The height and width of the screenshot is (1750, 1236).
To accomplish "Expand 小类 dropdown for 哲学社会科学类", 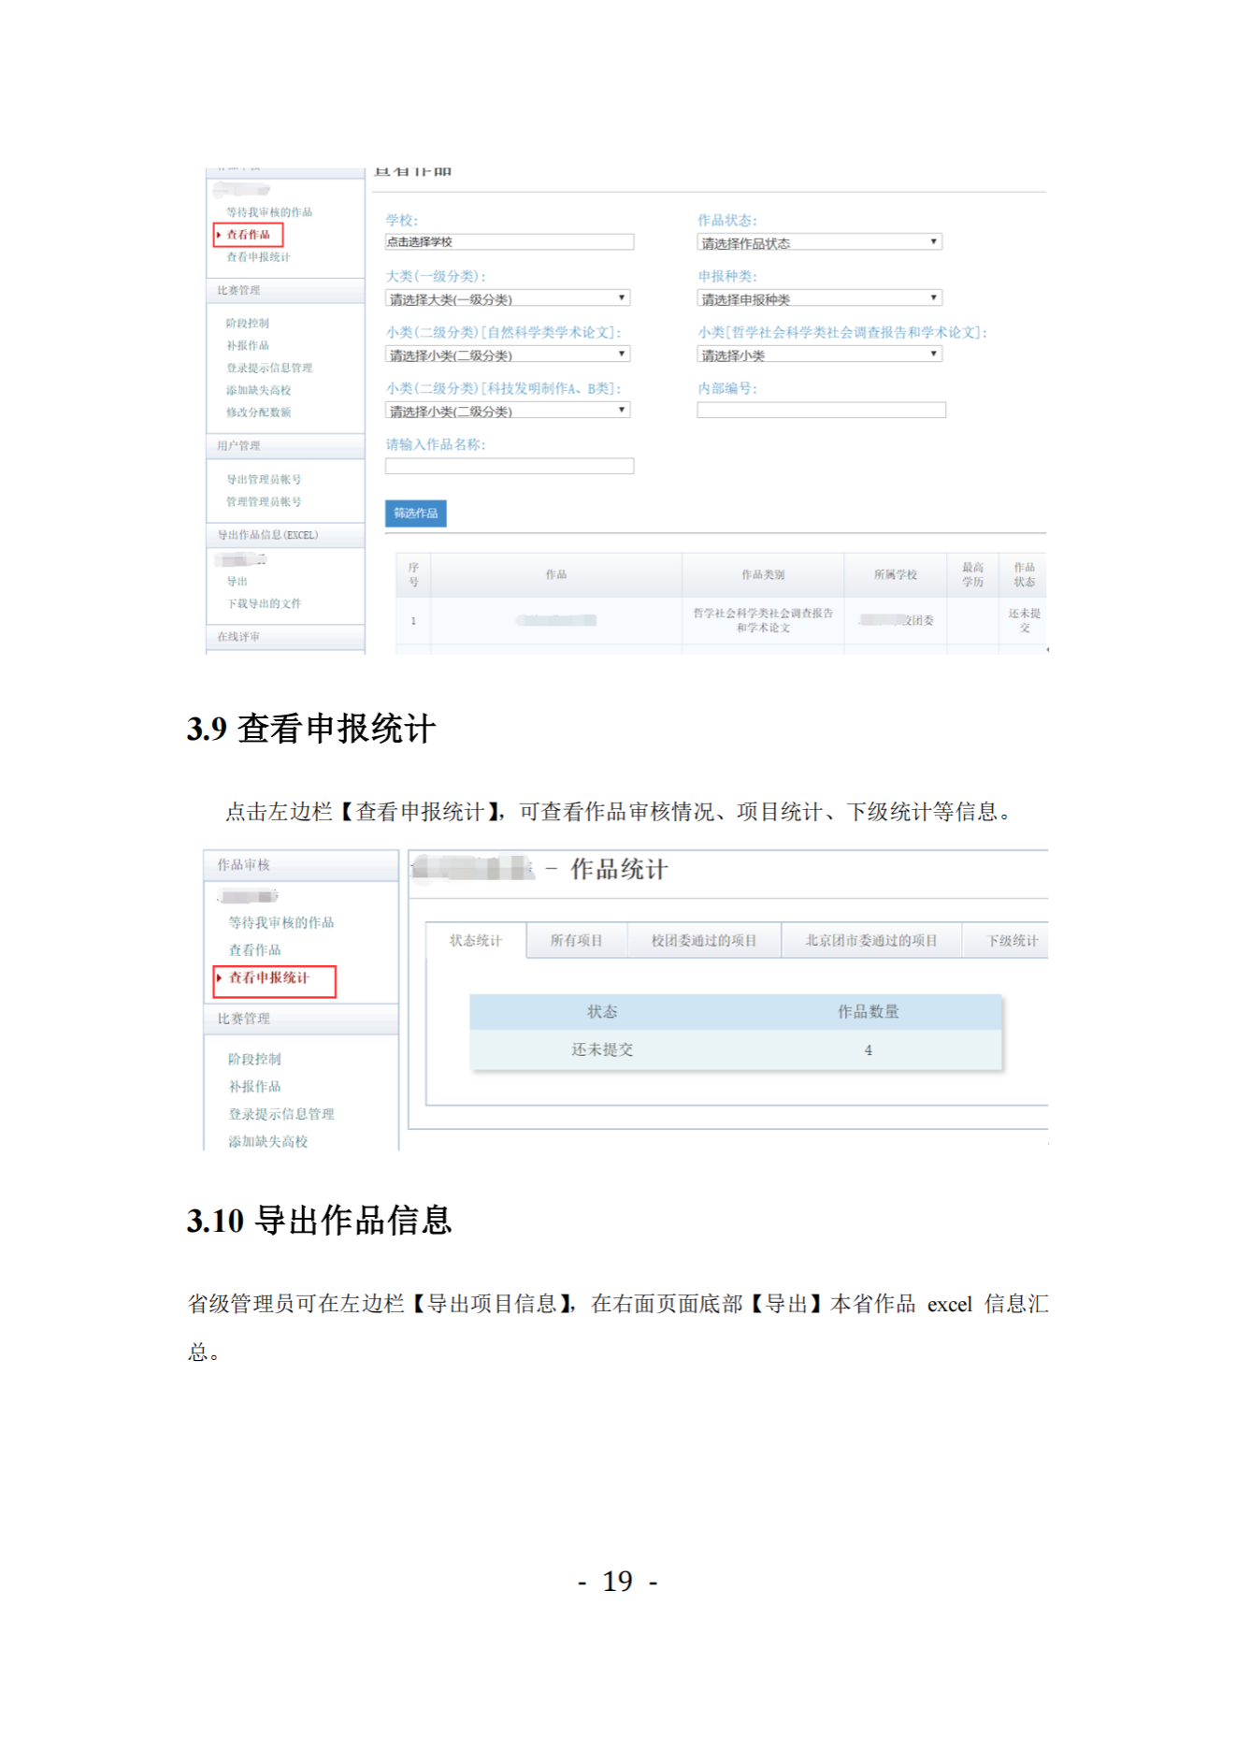I will click(x=819, y=355).
